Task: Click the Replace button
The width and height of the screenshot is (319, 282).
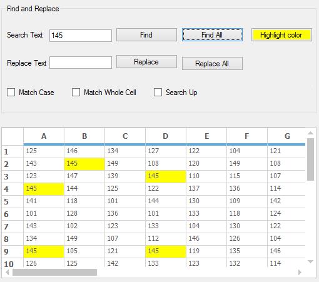Action: 146,62
